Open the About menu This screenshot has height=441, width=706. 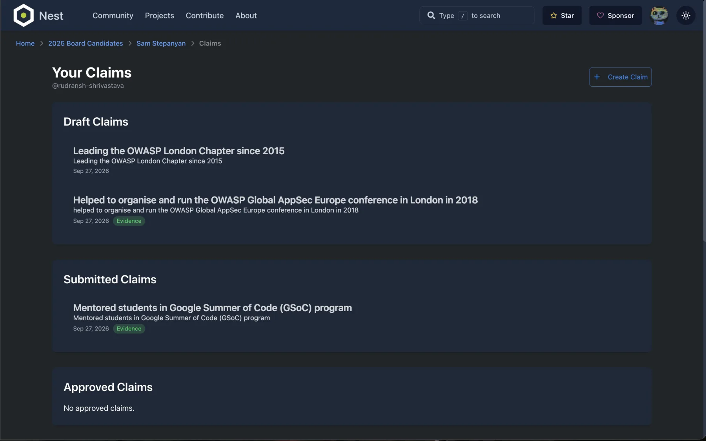[246, 15]
